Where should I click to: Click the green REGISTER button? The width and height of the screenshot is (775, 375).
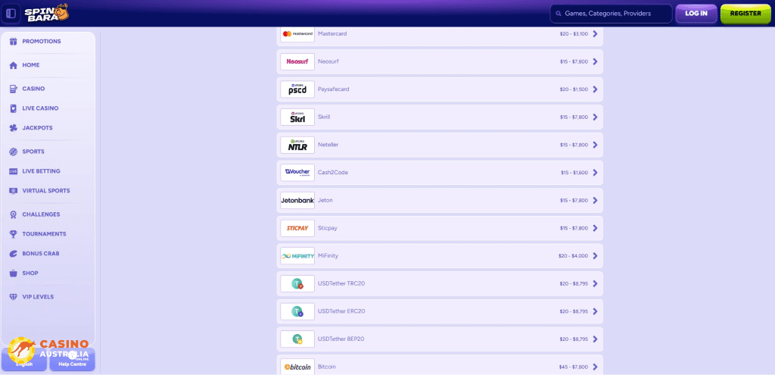click(x=745, y=14)
